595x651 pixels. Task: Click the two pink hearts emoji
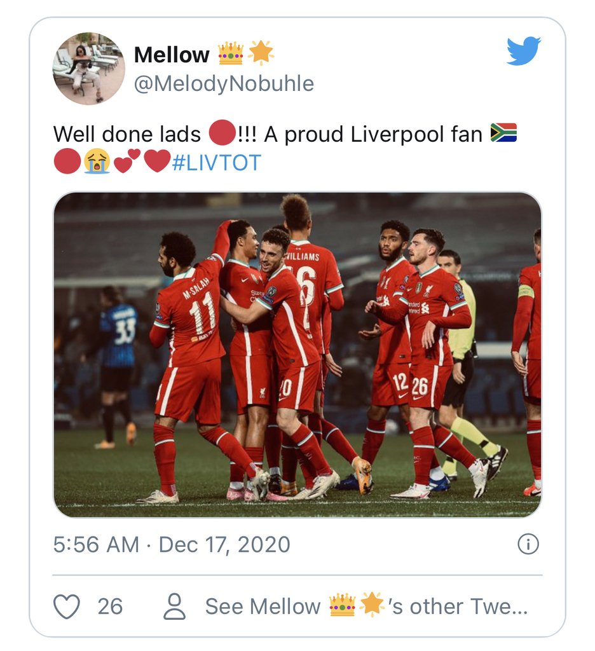[x=127, y=161]
